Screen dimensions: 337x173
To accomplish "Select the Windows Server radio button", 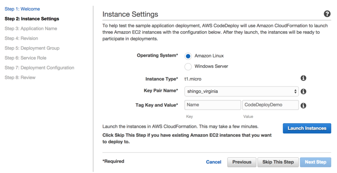I will pyautogui.click(x=188, y=67).
